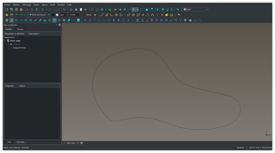Select the Draft Rectangle tool

[138, 15]
